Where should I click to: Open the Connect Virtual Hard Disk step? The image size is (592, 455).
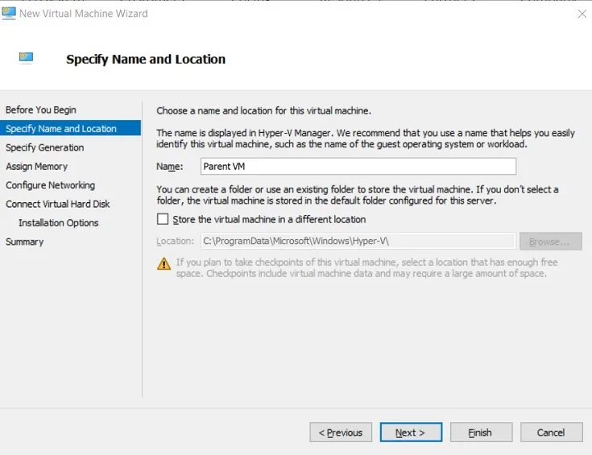click(58, 204)
